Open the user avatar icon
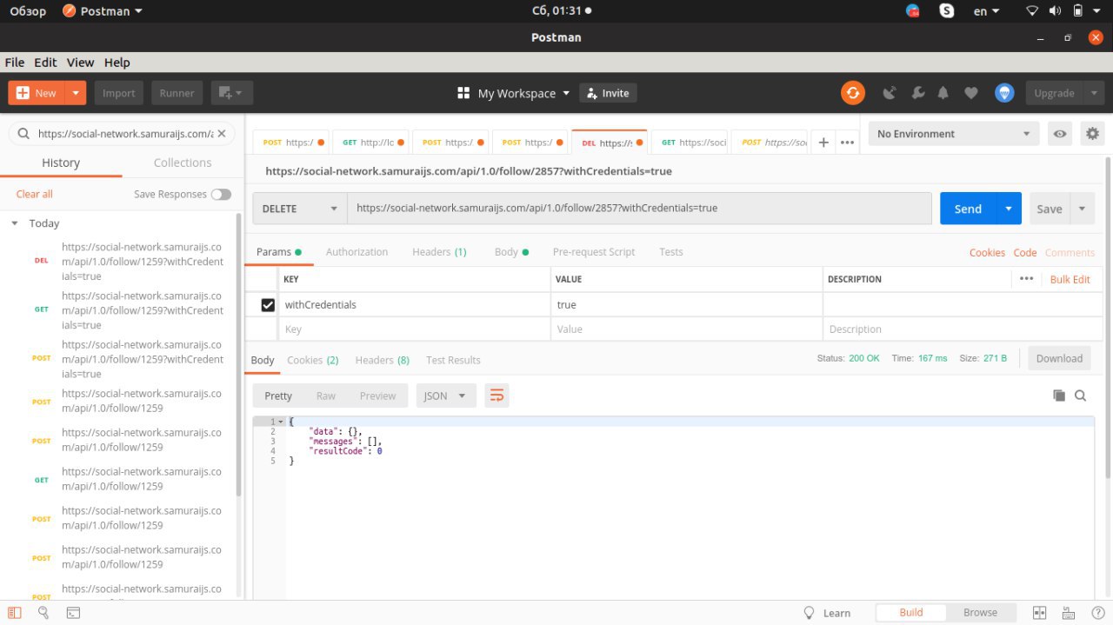 pyautogui.click(x=1004, y=93)
